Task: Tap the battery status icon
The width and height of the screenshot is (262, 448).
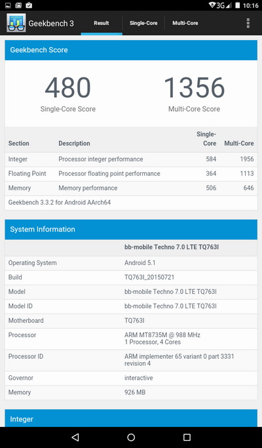Action: (x=238, y=5)
